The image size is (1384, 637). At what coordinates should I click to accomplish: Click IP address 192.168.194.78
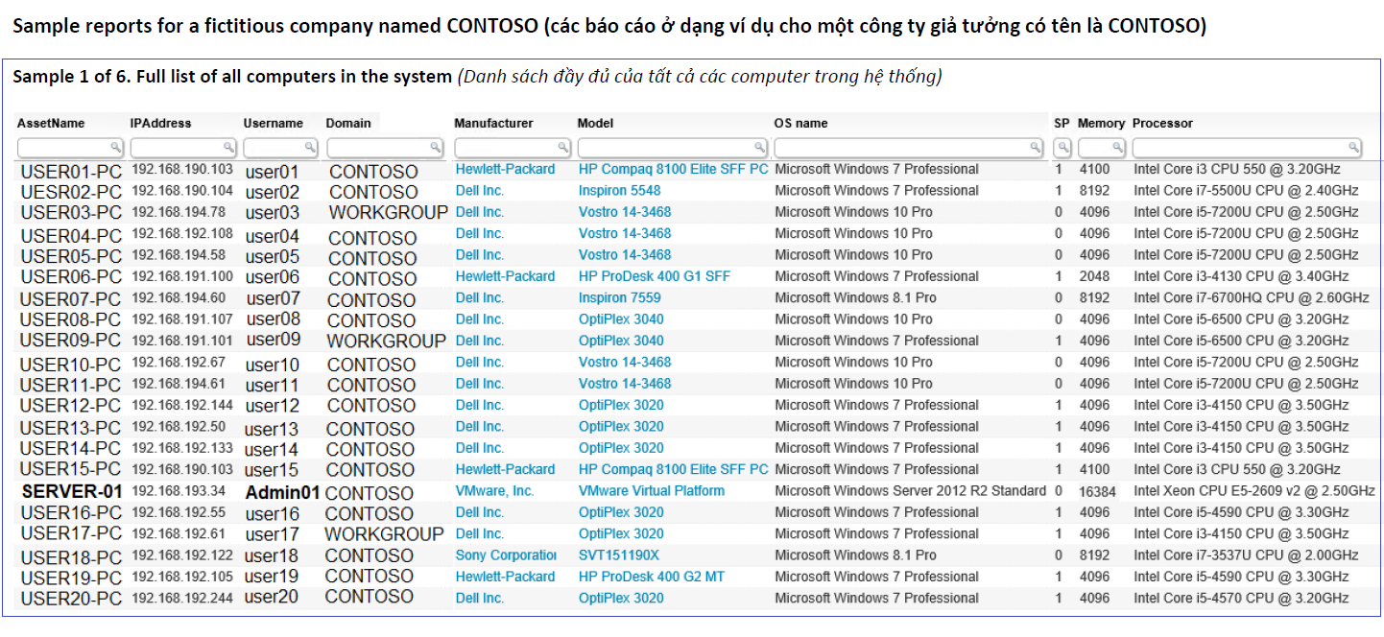point(179,212)
